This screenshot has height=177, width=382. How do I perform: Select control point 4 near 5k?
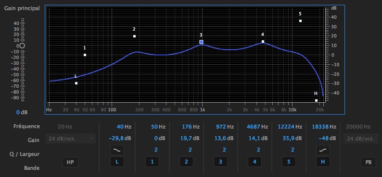263,42
